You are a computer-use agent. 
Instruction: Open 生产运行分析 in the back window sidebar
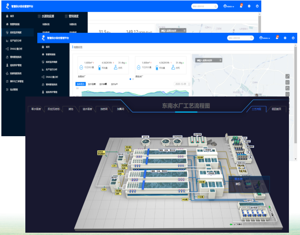[x=14, y=41]
